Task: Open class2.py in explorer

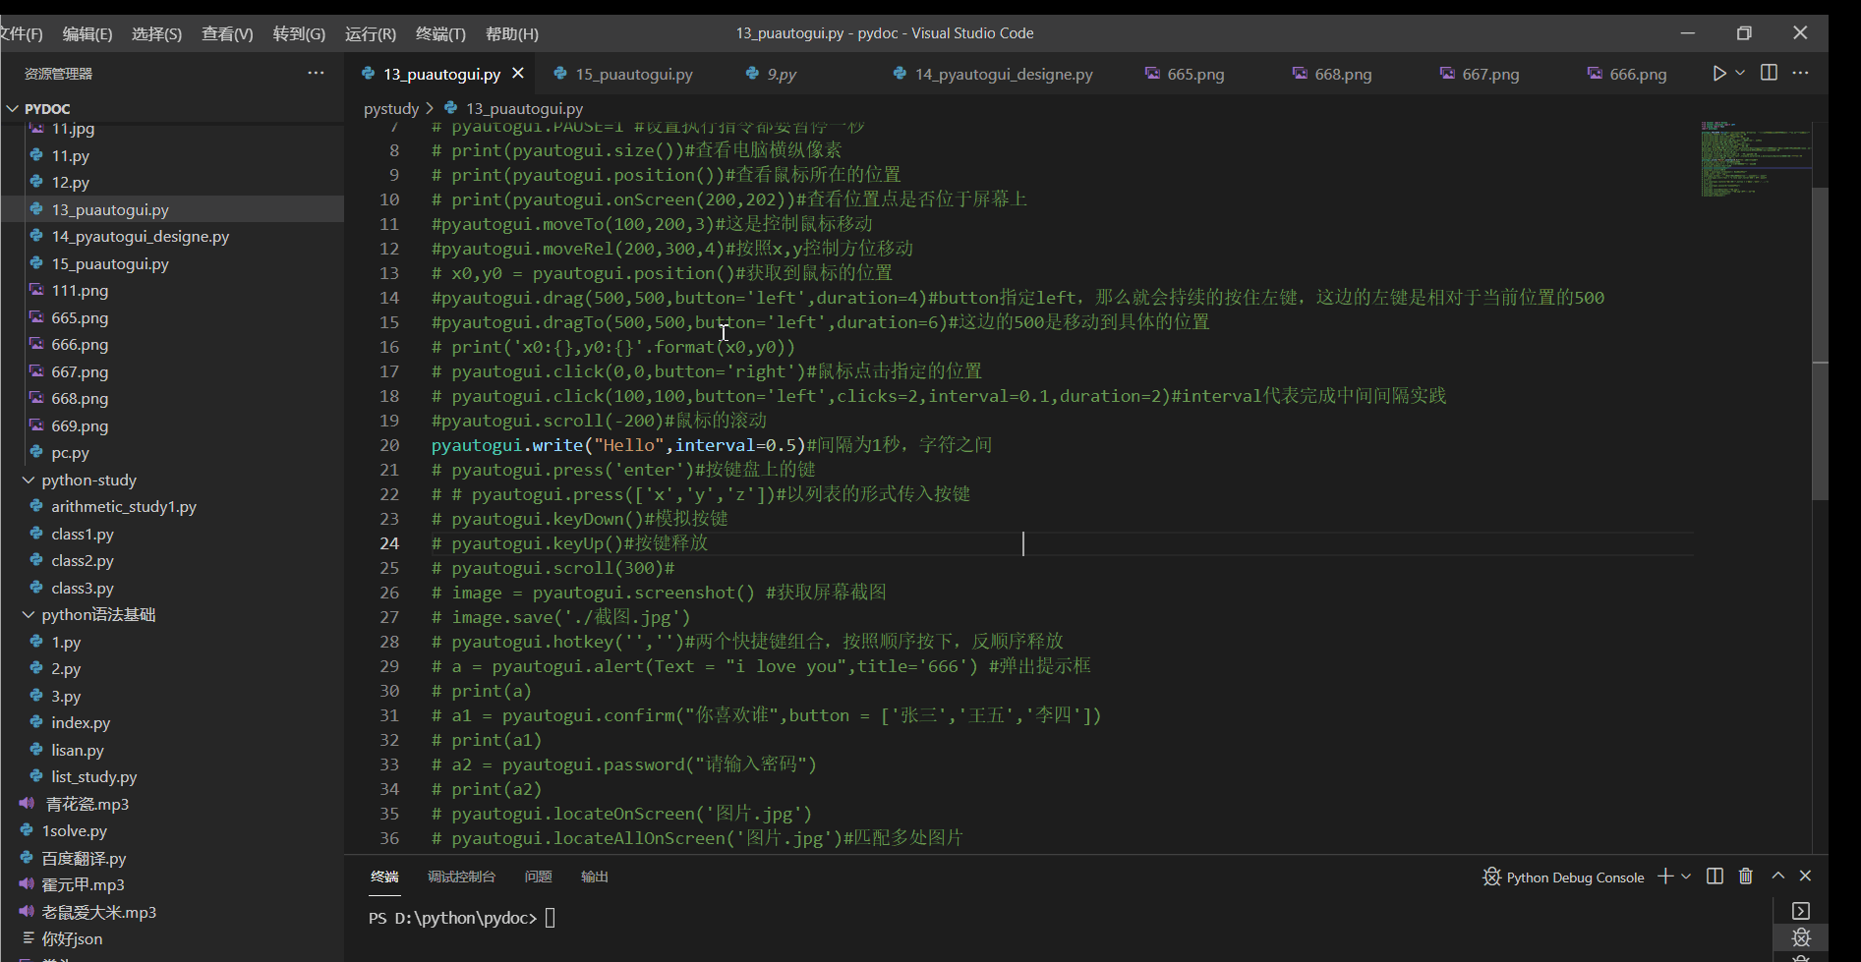Action: click(83, 560)
